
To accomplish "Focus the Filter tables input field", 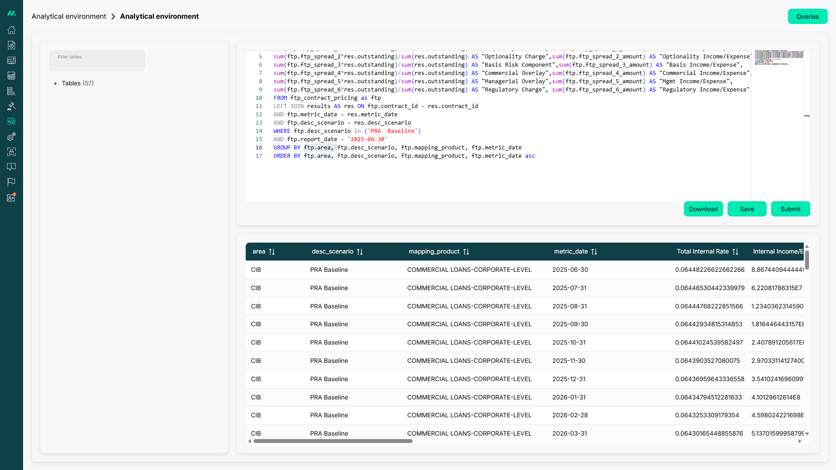I will 97,61.
